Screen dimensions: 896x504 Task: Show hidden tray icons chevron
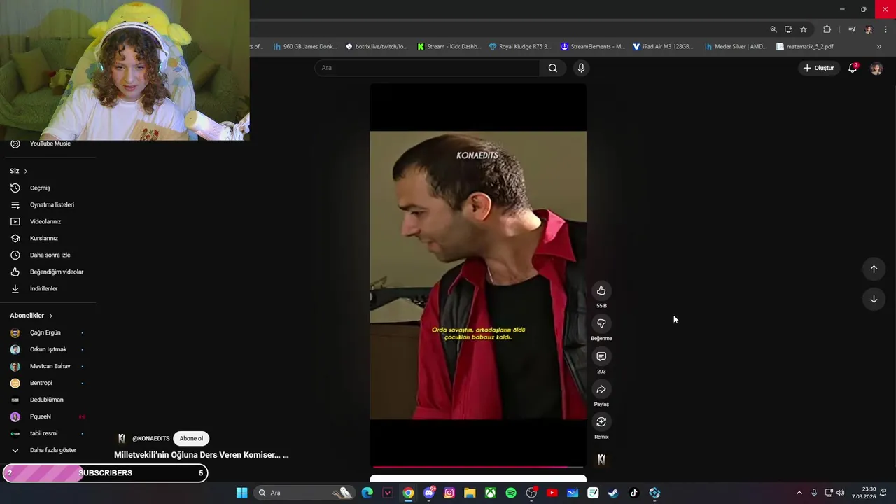click(x=799, y=493)
